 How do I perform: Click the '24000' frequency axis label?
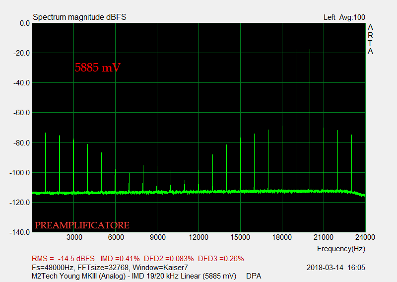pyautogui.click(x=365, y=237)
